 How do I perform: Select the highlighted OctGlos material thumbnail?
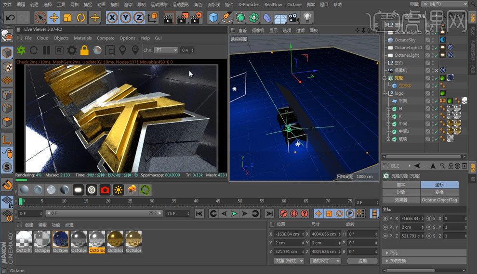coord(97,239)
